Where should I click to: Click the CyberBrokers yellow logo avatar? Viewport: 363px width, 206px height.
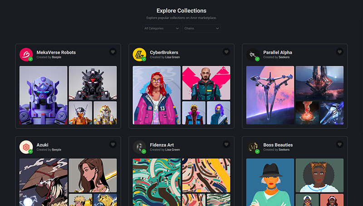tap(139, 54)
